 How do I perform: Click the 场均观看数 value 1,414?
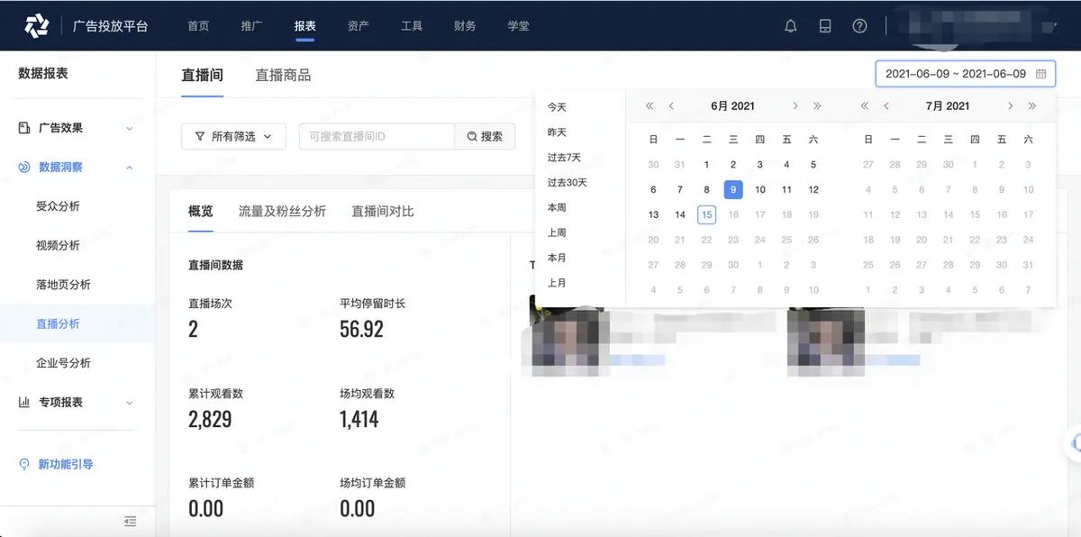(359, 419)
